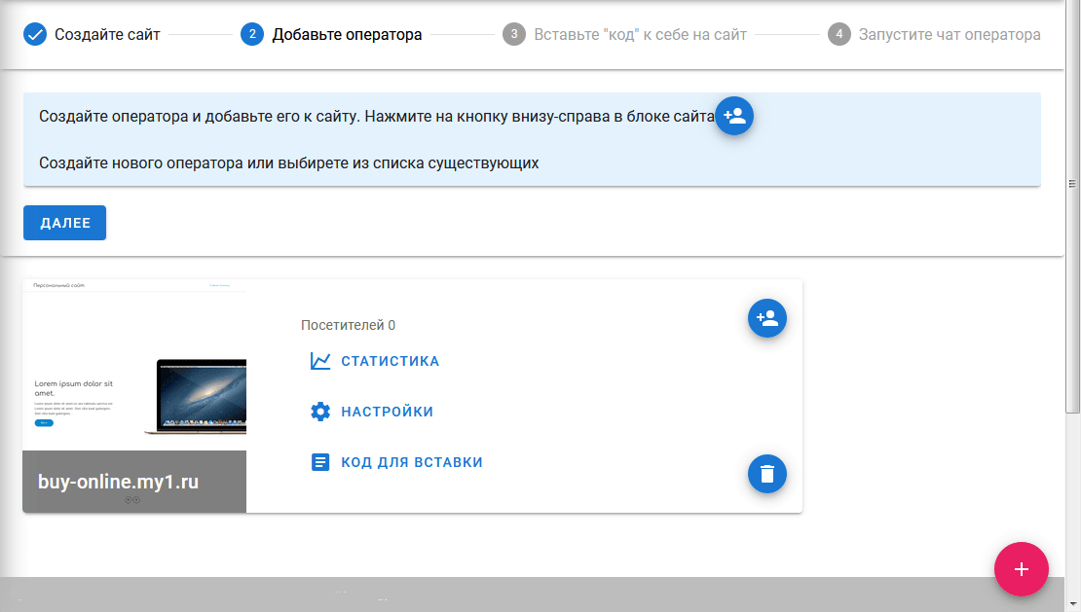Open the СТАТИСТИКА link text
Image resolution: width=1081 pixels, height=612 pixels.
390,361
